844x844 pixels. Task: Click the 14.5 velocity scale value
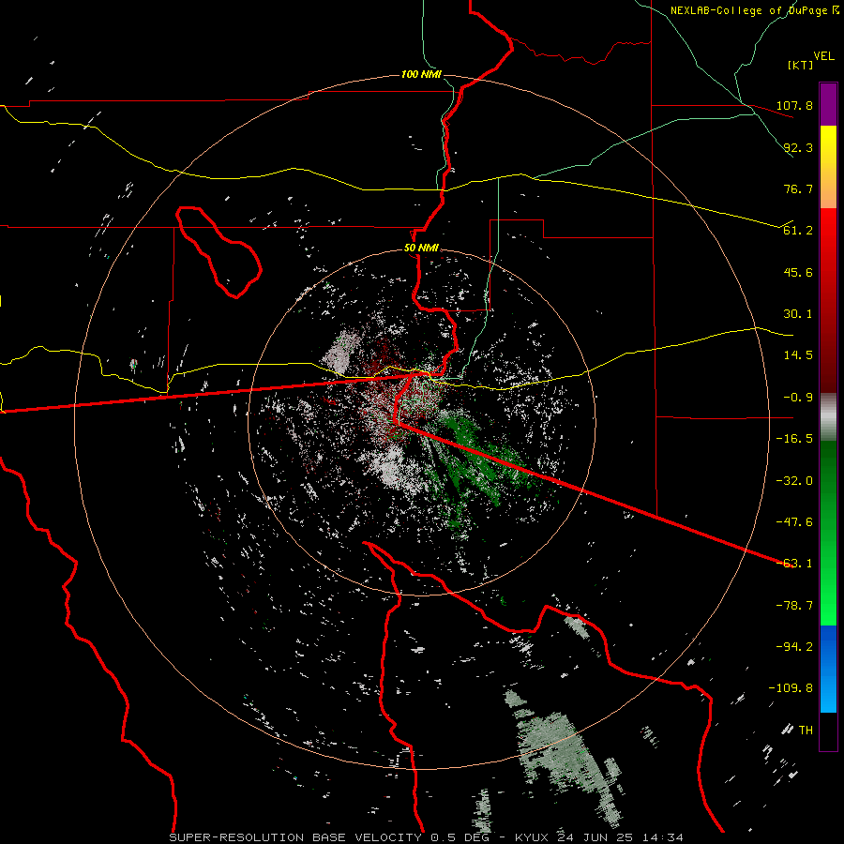pos(798,355)
